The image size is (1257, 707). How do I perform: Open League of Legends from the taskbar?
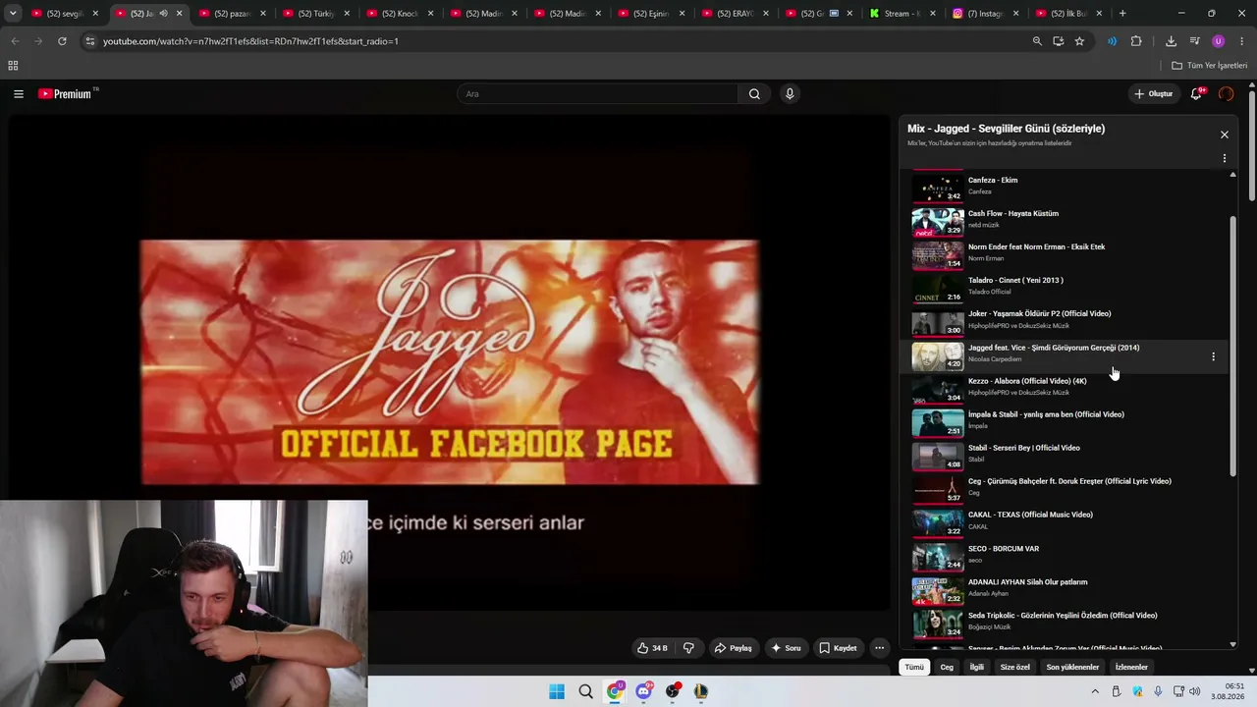click(x=700, y=691)
